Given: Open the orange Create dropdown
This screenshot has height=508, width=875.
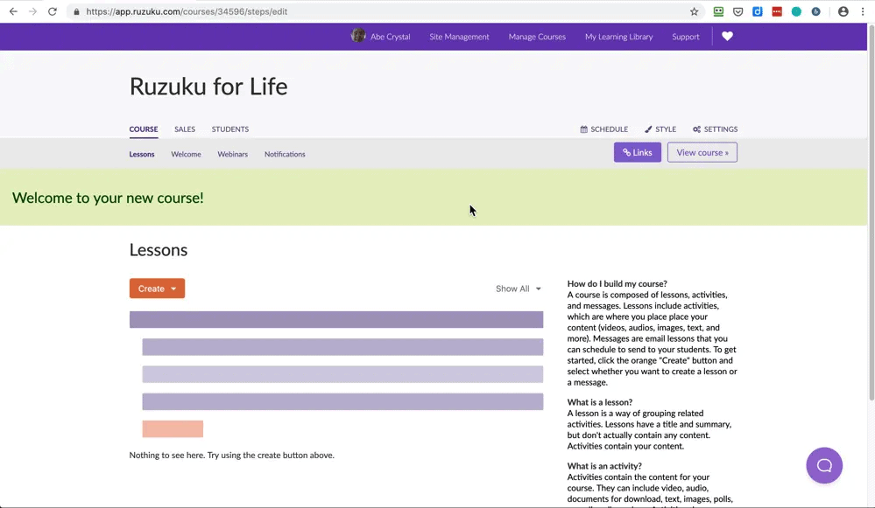Looking at the screenshot, I should pyautogui.click(x=157, y=289).
